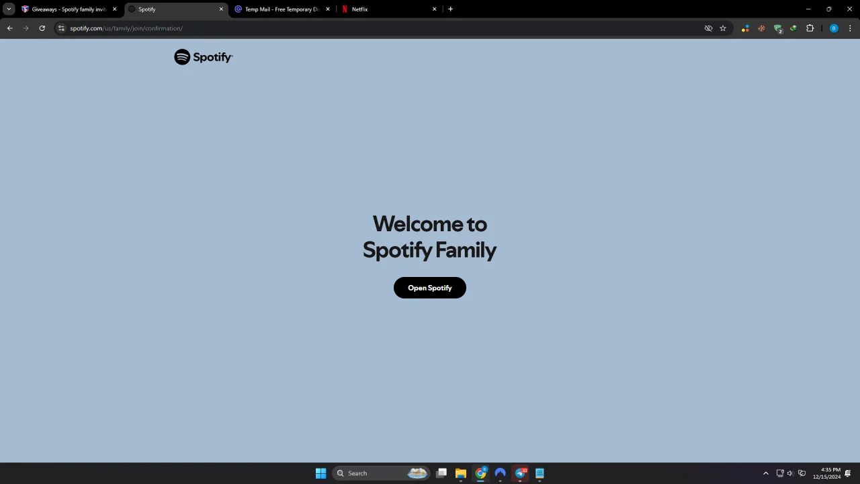Click the taskbar Search box
The height and width of the screenshot is (484, 860).
point(380,473)
